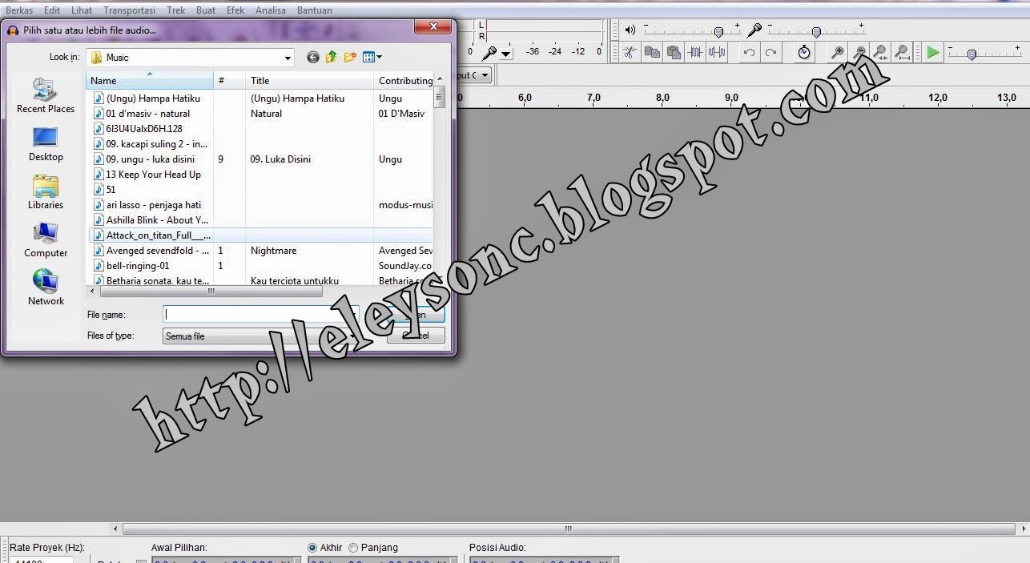Screen dimensions: 1030x563
Task: Expand the Files of type dropdown
Action: pyautogui.click(x=352, y=336)
